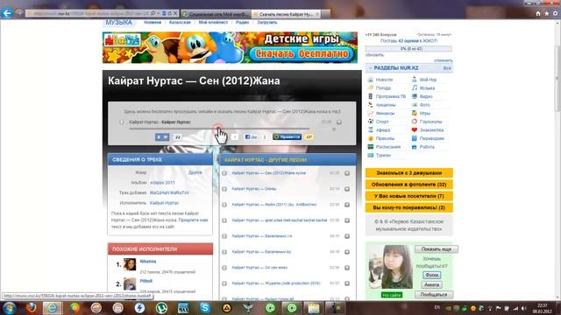Open the Новинки menu item
This screenshot has height=315, width=561.
point(153,22)
